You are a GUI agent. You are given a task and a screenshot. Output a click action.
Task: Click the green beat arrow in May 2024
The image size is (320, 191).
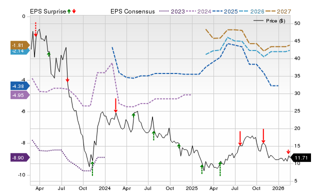click(x=133, y=115)
